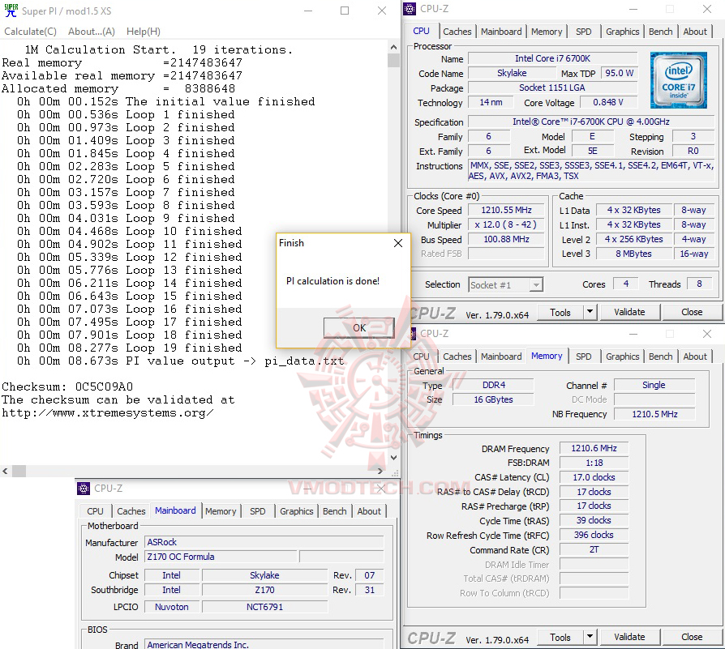Minimize the CPU-Z Memory window
The height and width of the screenshot is (649, 725).
(x=633, y=334)
